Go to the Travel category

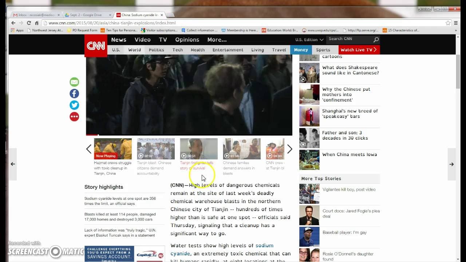279,50
